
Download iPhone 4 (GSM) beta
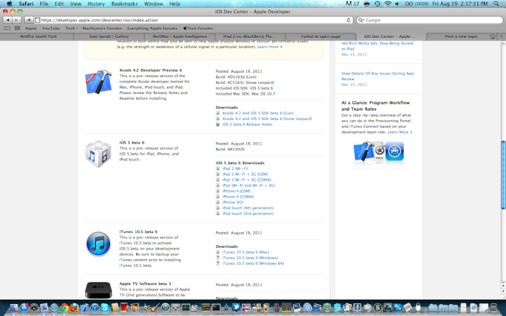(x=236, y=191)
